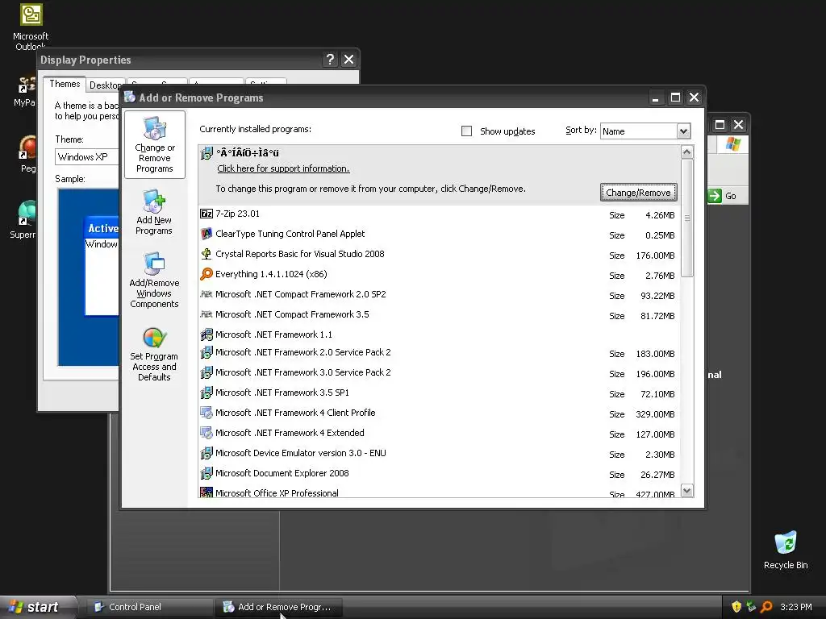This screenshot has width=826, height=619.
Task: Click the .NET Framework 4 Client Profile icon
Action: [206, 413]
